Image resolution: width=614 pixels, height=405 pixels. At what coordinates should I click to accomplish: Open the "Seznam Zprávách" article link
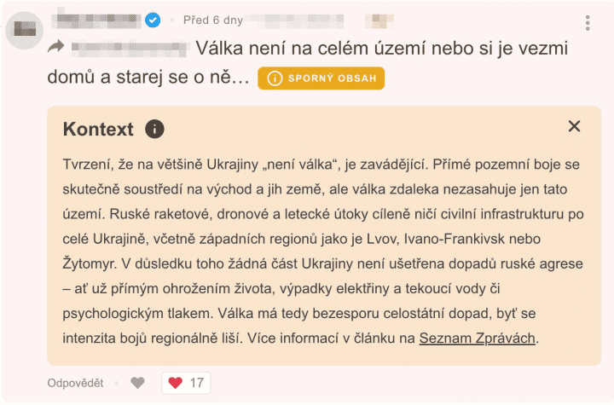click(x=477, y=338)
